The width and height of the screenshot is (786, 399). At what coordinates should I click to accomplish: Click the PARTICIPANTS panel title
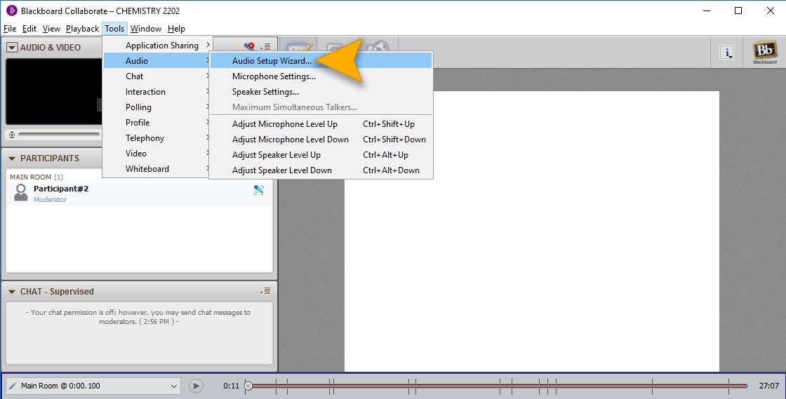point(50,158)
